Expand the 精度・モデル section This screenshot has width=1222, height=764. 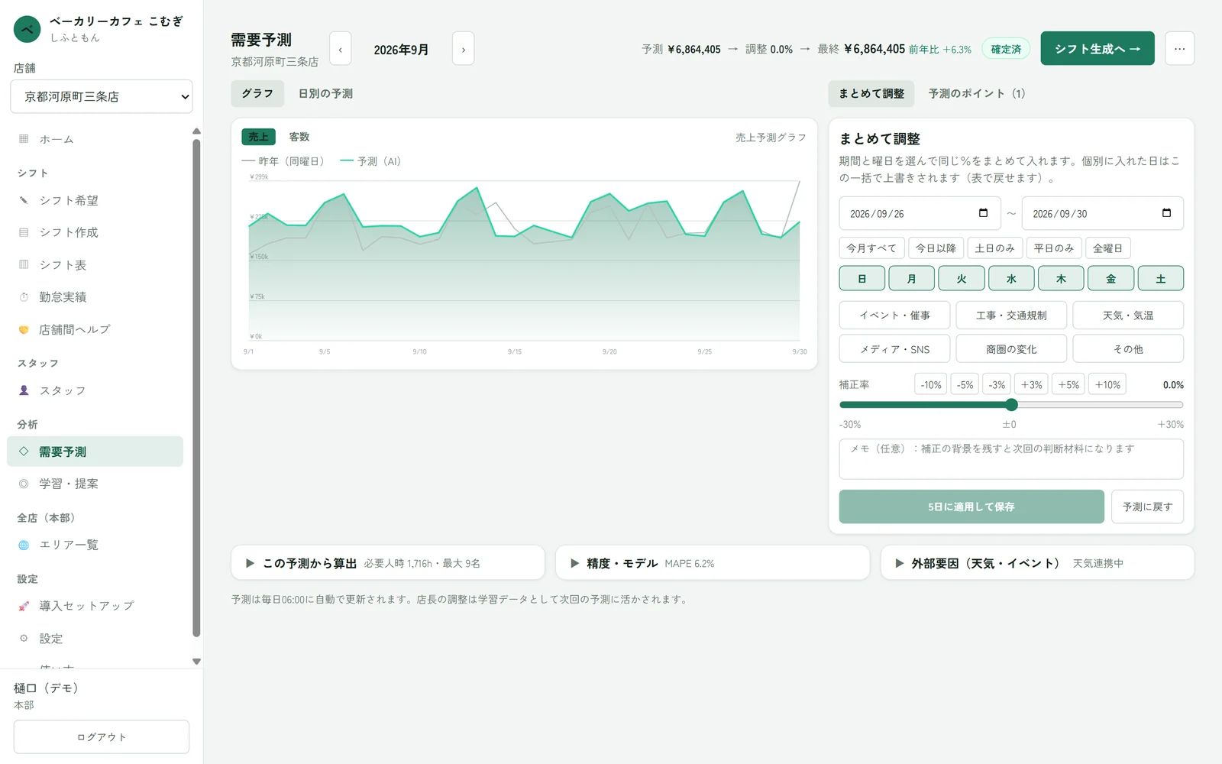(x=713, y=563)
